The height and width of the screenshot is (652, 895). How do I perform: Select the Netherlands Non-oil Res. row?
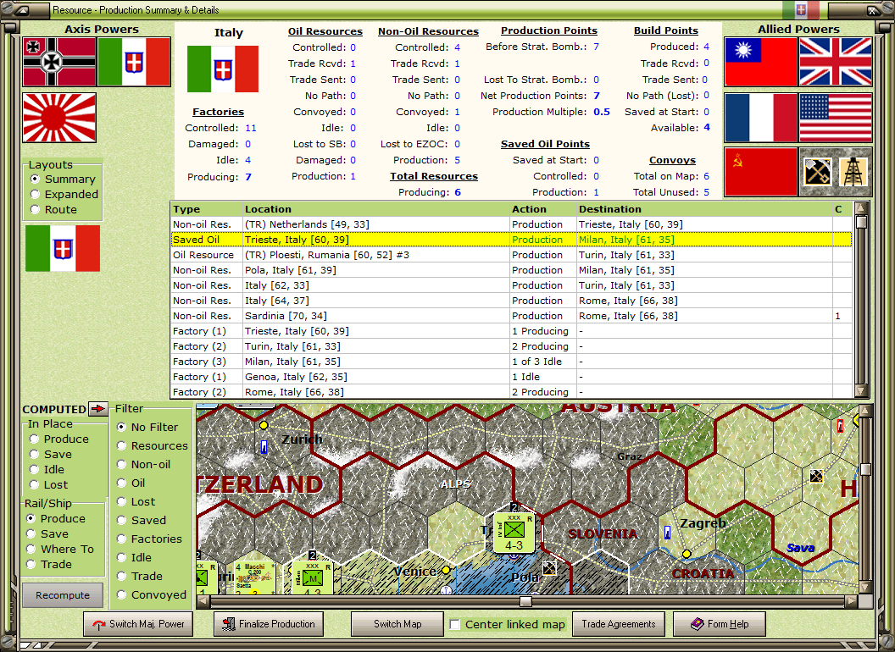pos(511,224)
